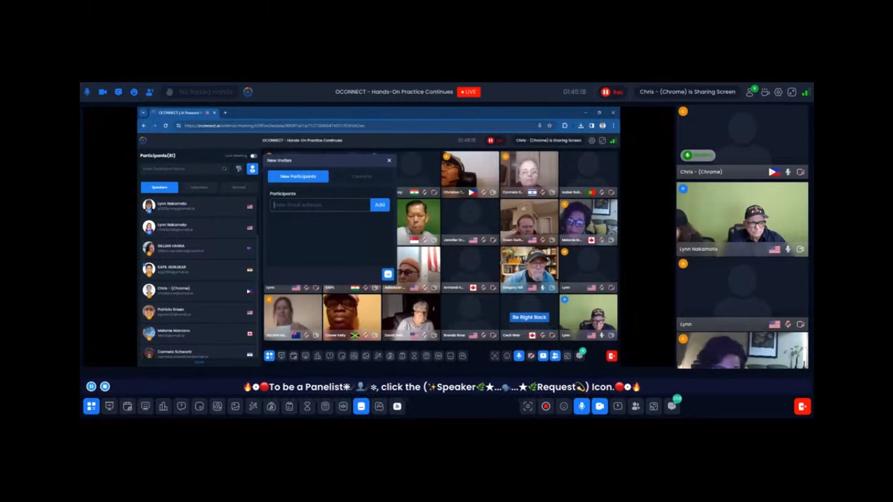Viewport: 893px width, 502px height.
Task: Open the top bar settings gear
Action: [778, 92]
